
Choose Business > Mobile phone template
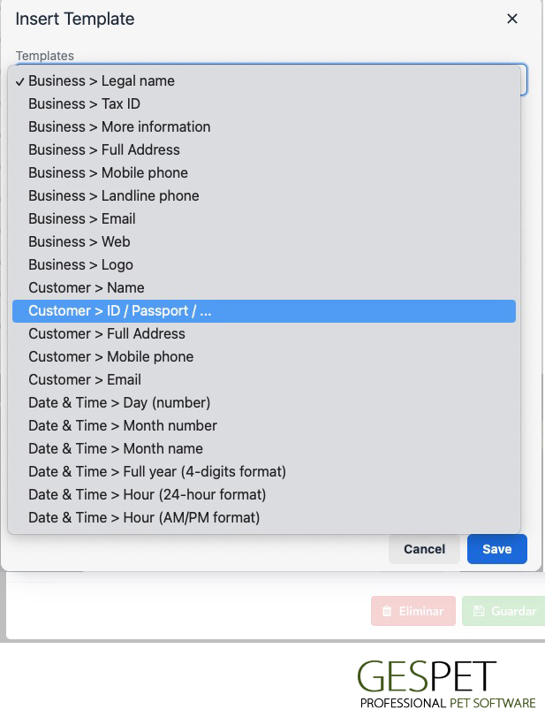click(x=264, y=173)
